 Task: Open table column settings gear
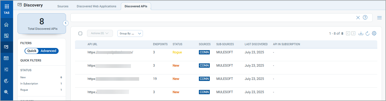pyautogui.click(x=374, y=33)
